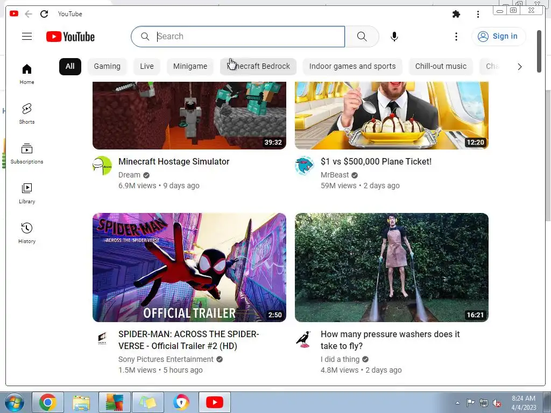Open the extensions puzzle icon
The height and width of the screenshot is (413, 551).
coord(456,14)
